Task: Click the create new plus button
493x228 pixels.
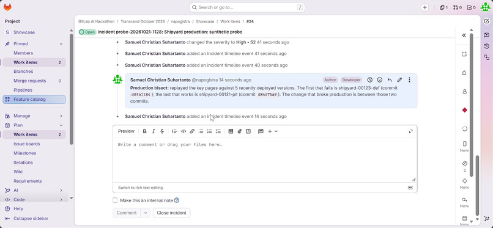Action: (424, 7)
